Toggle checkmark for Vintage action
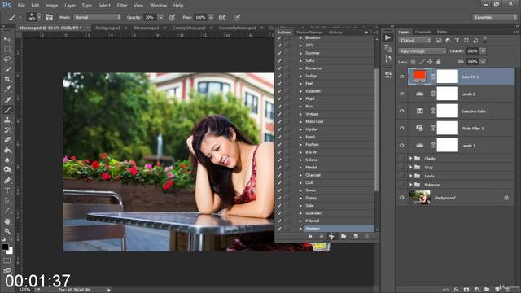The image size is (521, 293). (279, 114)
